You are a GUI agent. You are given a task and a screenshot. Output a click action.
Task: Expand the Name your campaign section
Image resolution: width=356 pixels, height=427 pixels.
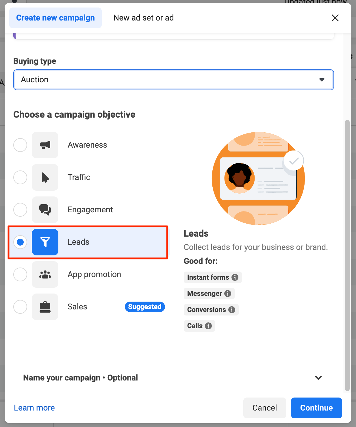click(318, 378)
